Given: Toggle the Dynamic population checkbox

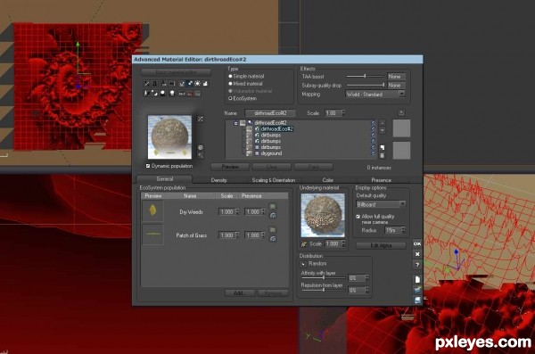Looking at the screenshot, I should (148, 166).
